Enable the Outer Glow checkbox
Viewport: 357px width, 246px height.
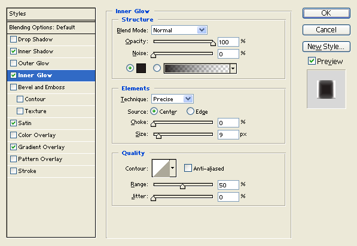click(x=13, y=63)
